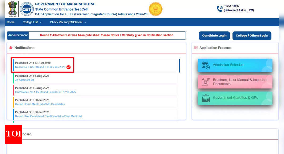Expand the Check Vacancy/Allotment dropdown

point(68,22)
